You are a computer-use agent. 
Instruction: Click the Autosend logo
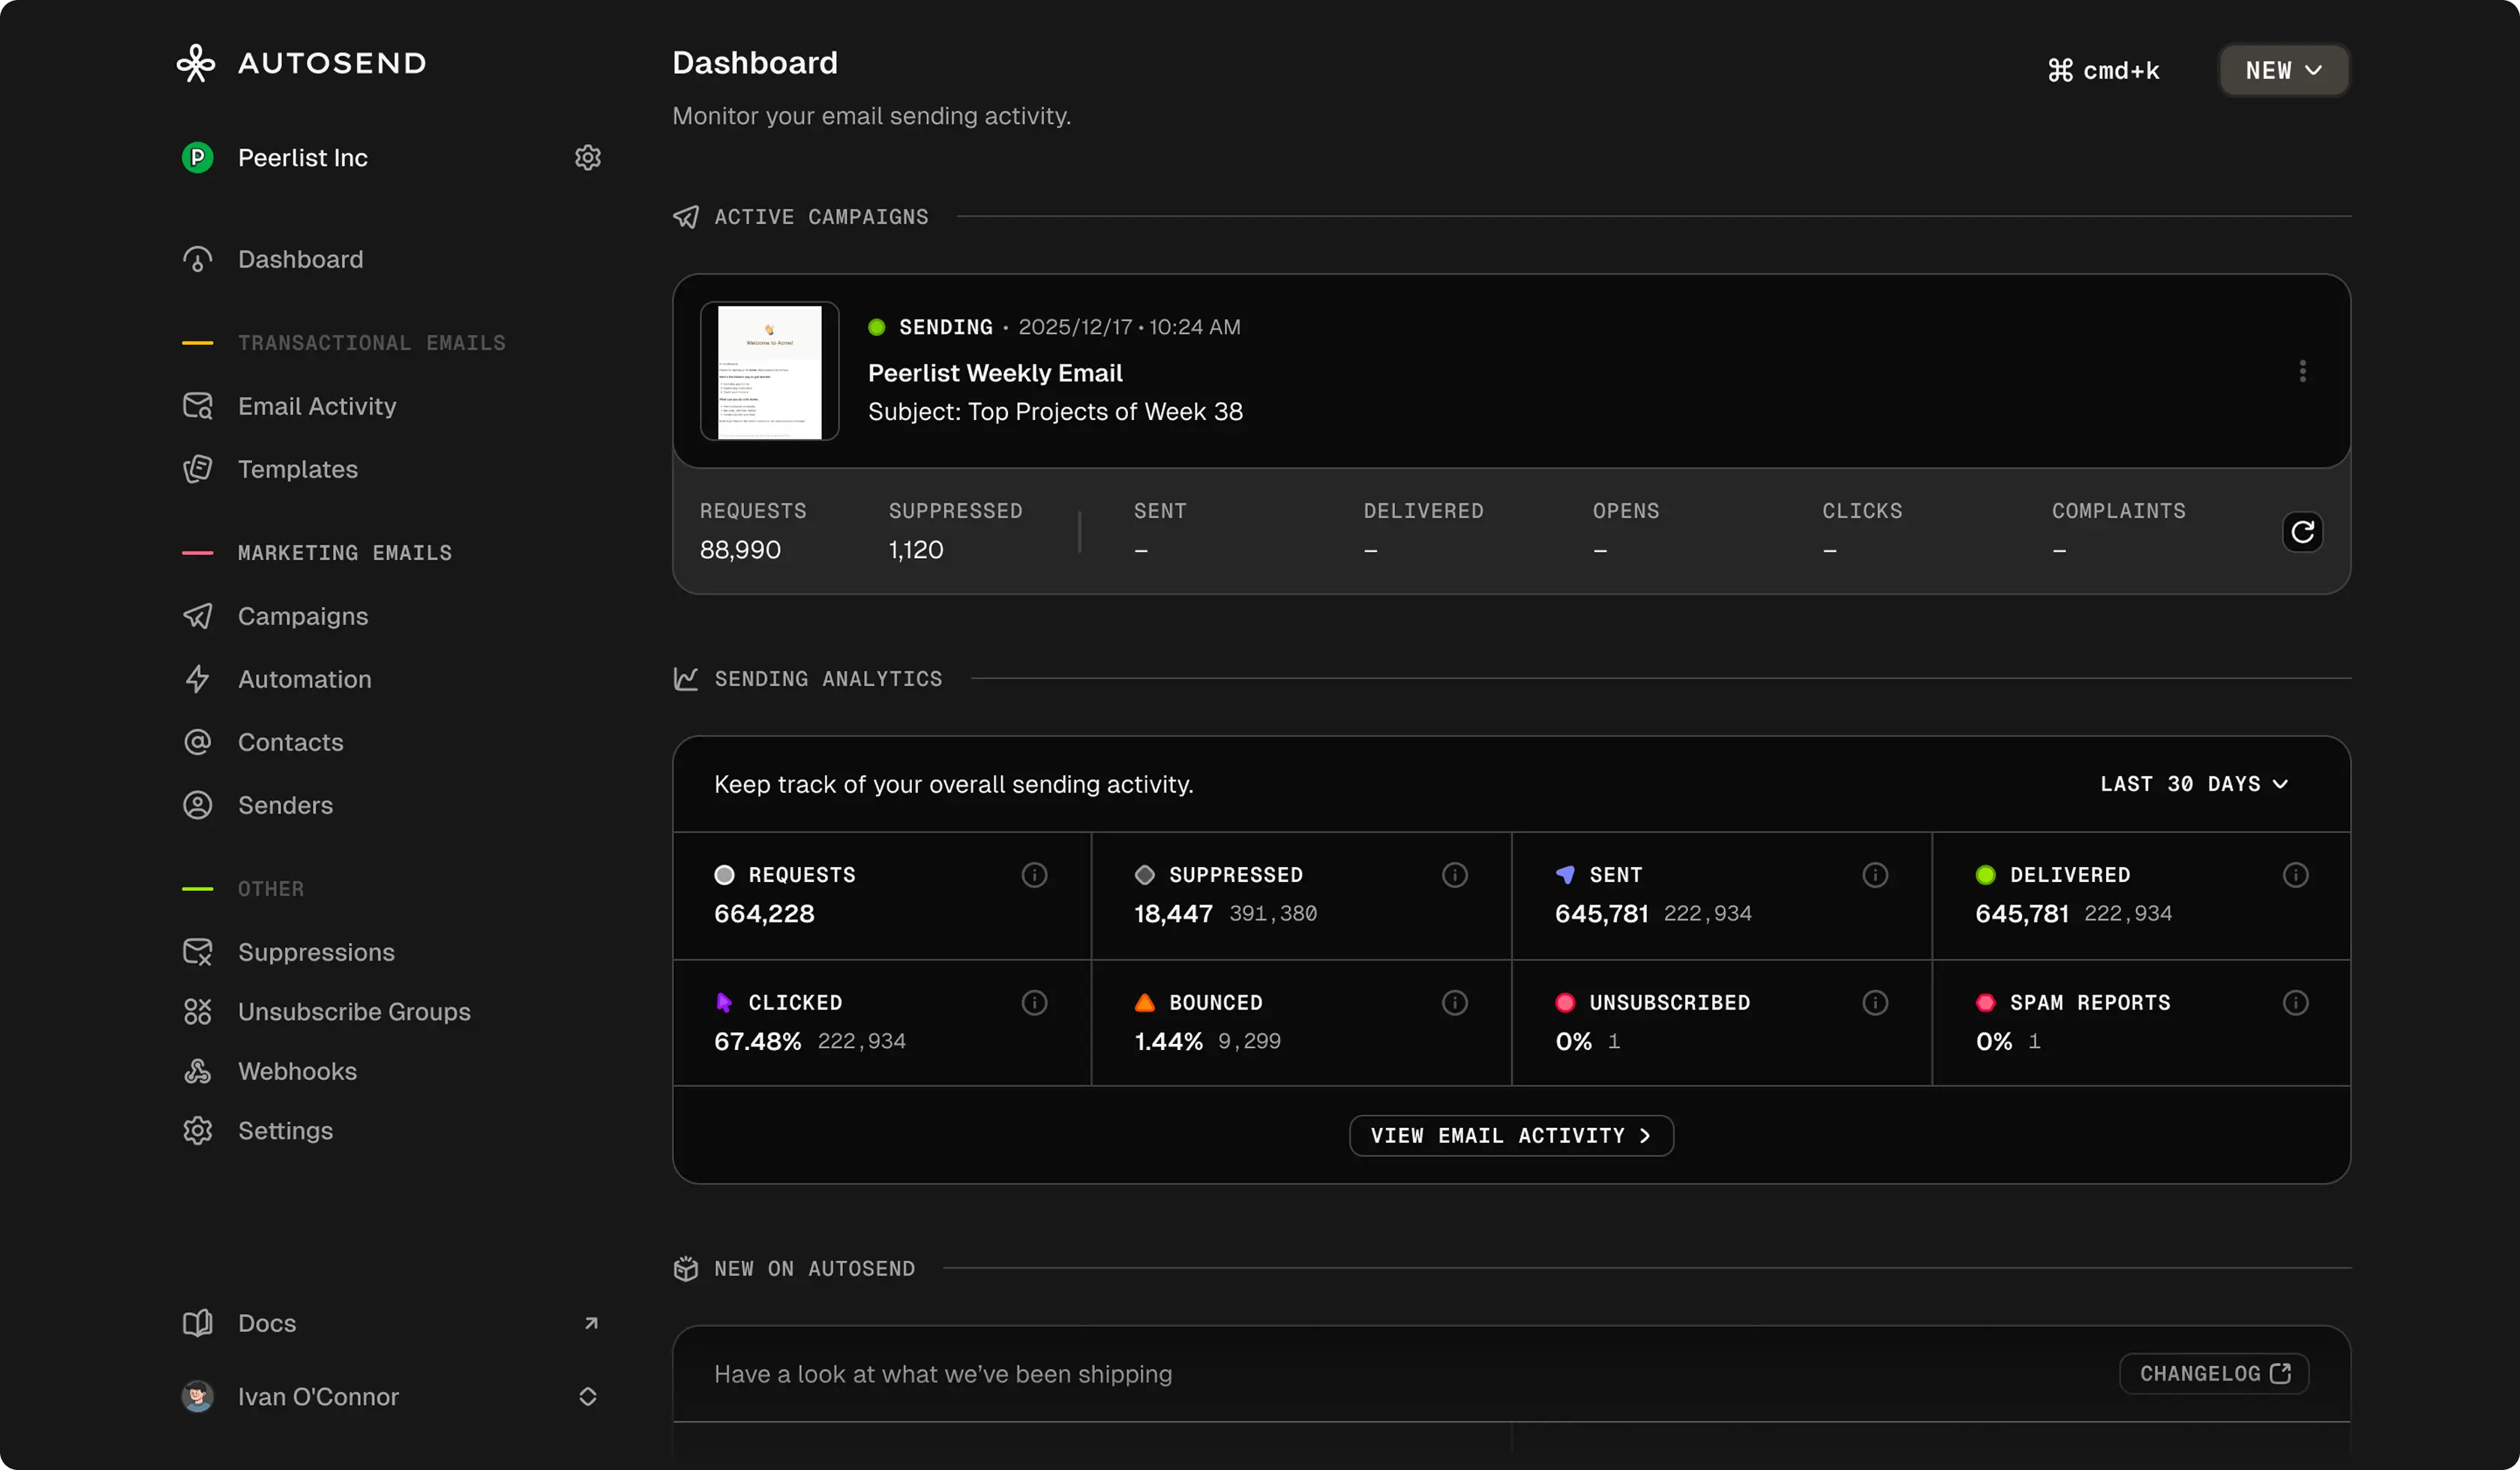pos(300,63)
